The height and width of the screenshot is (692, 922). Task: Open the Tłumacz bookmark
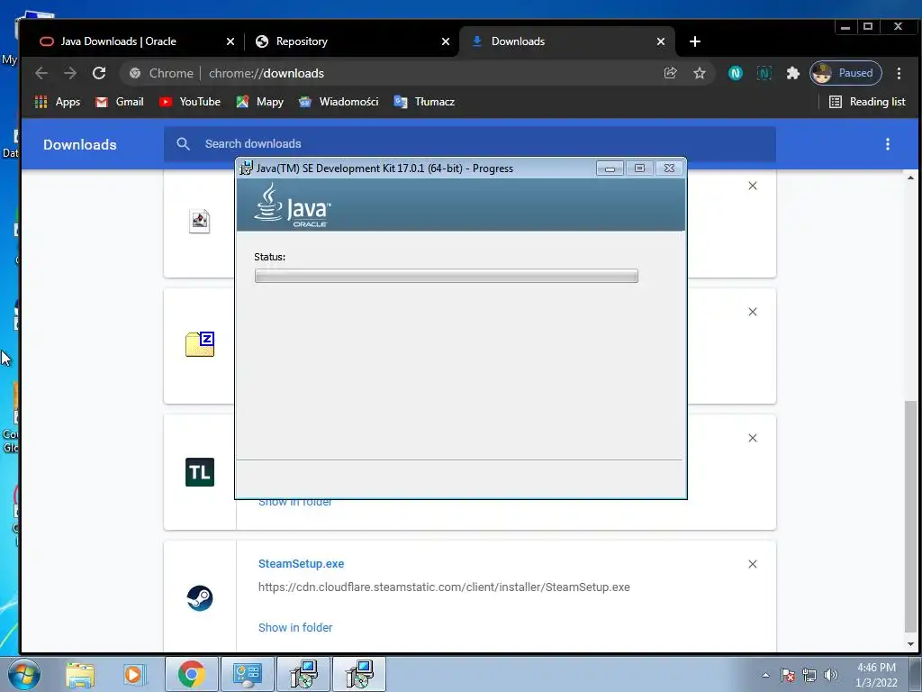tap(424, 102)
